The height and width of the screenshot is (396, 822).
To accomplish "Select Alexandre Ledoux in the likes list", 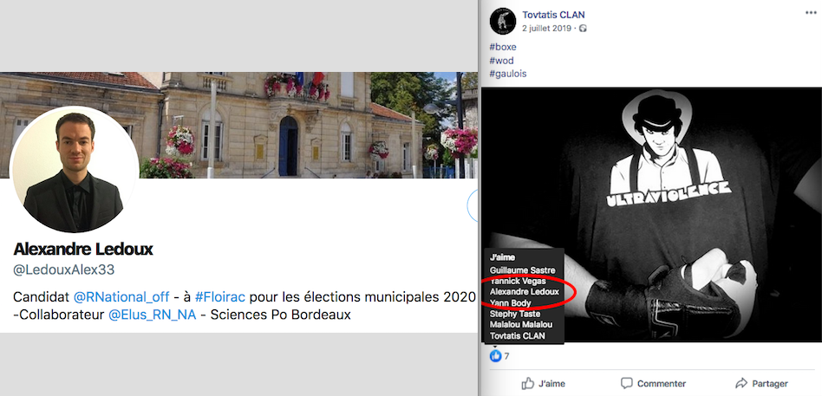I will (x=525, y=292).
